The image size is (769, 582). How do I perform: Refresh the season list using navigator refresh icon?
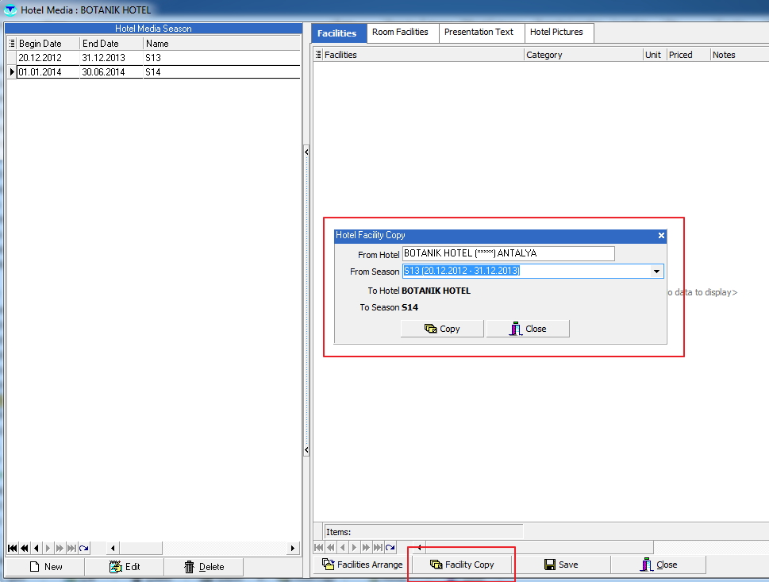click(83, 548)
